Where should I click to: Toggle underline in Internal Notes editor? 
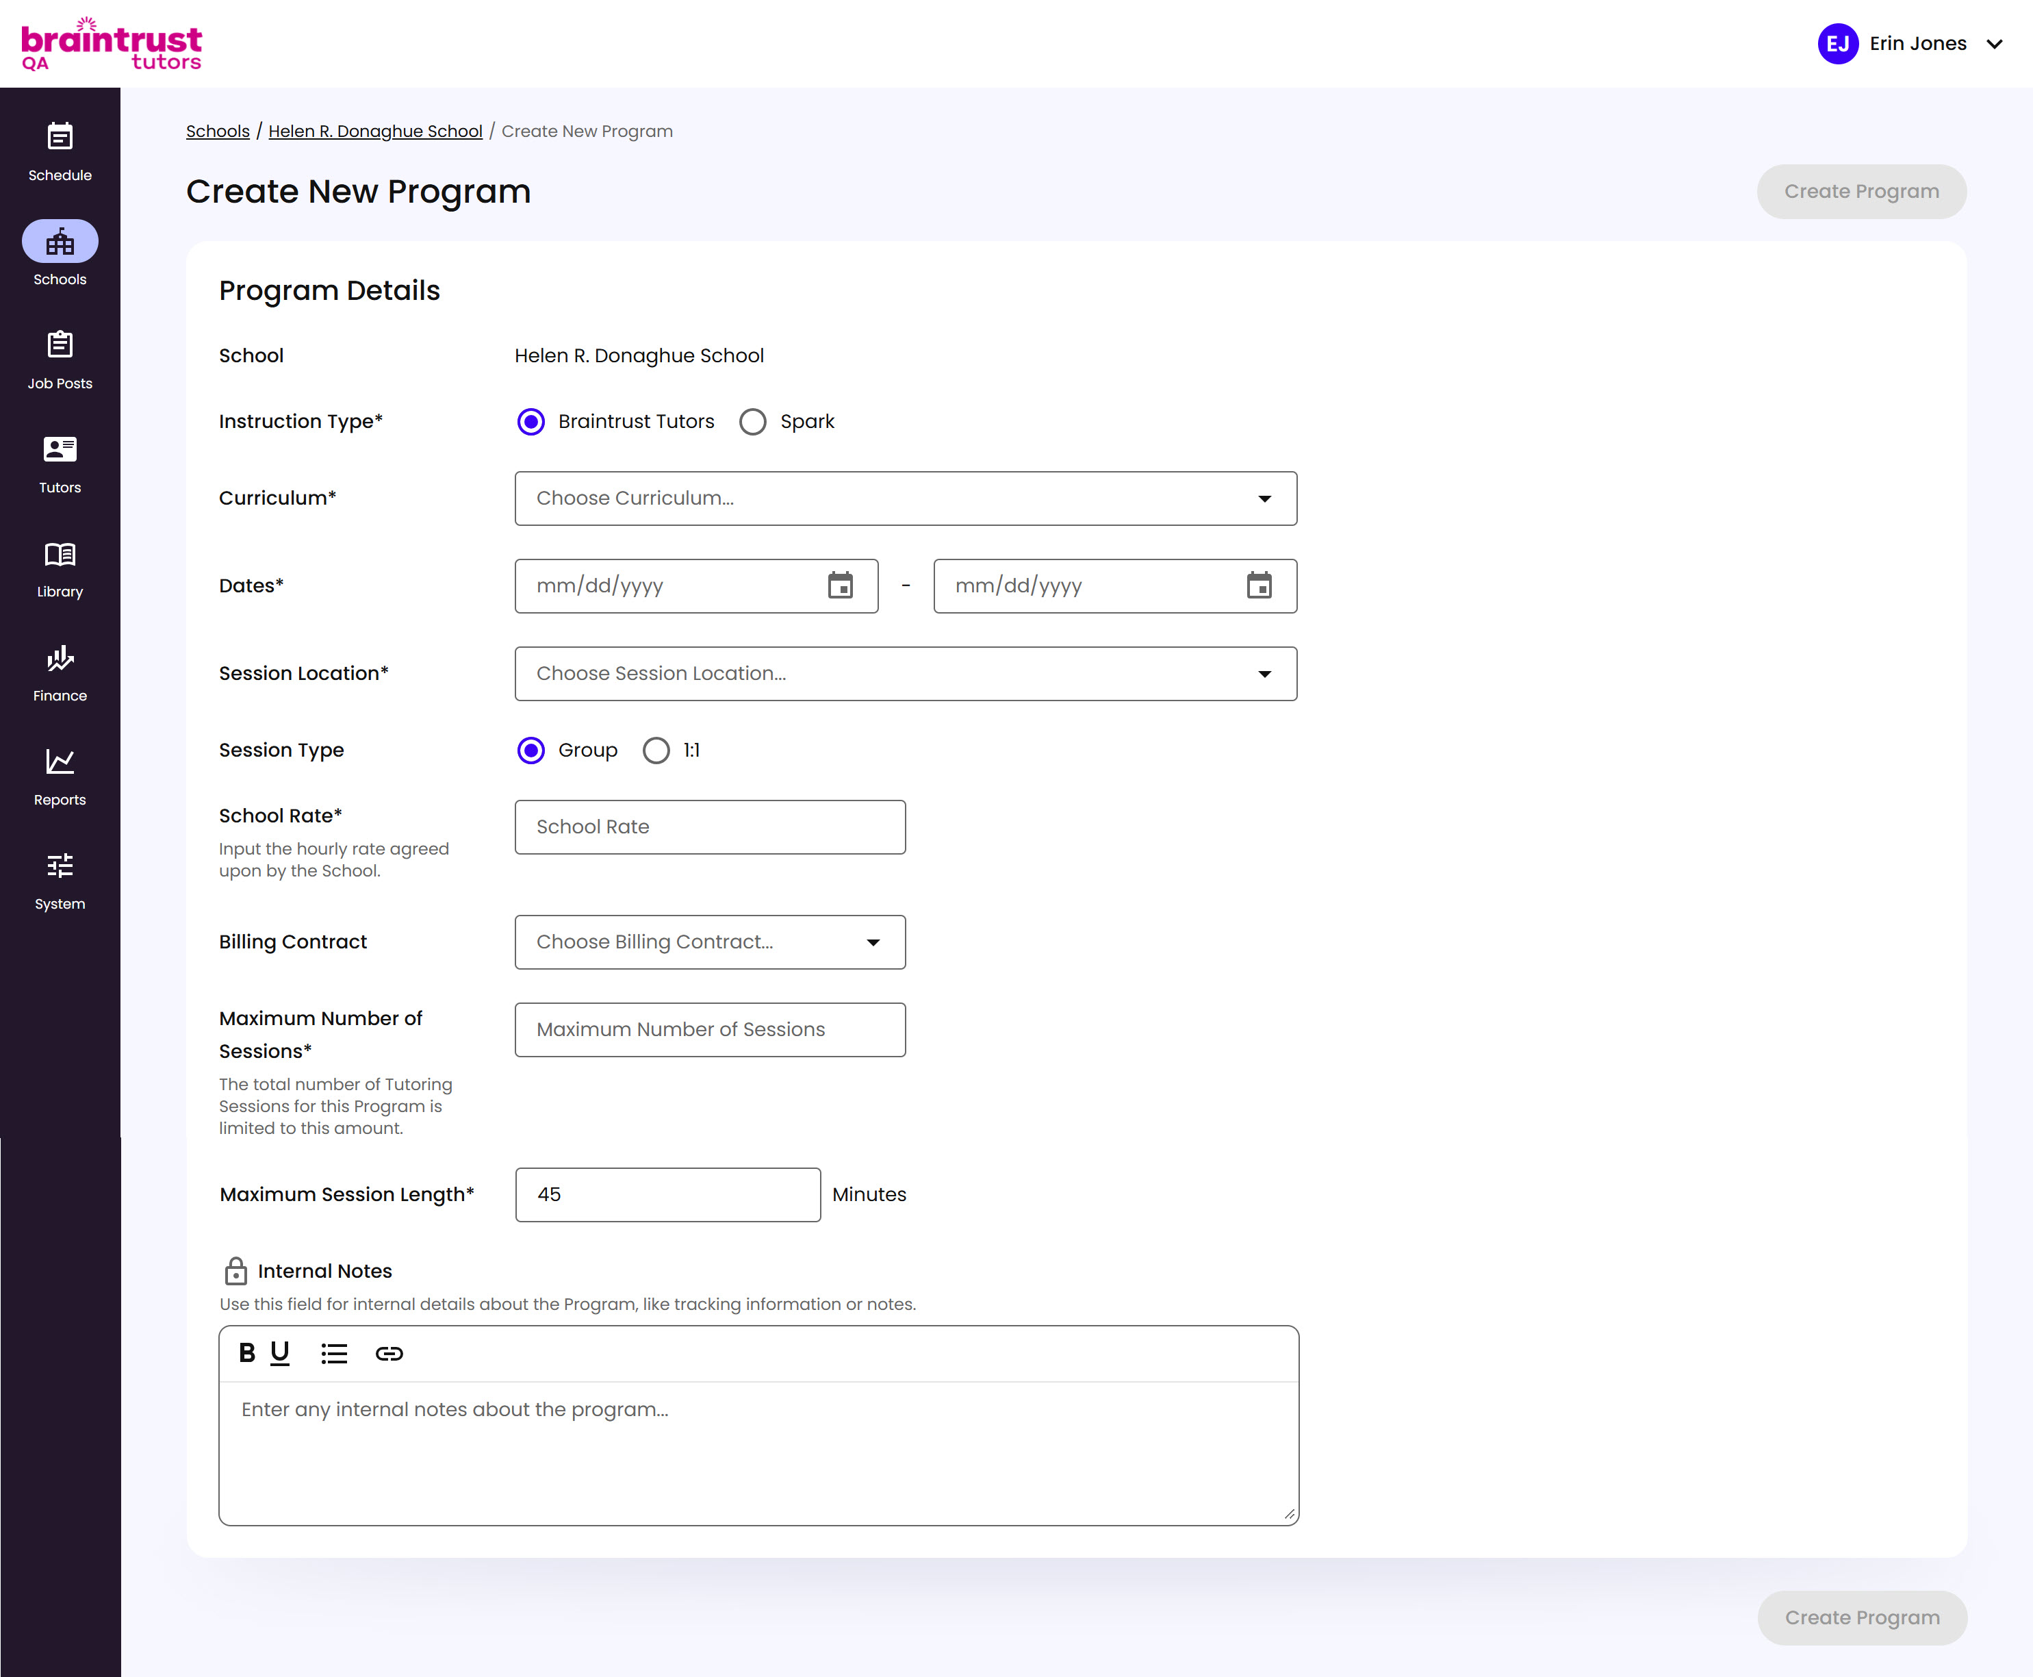pos(280,1353)
